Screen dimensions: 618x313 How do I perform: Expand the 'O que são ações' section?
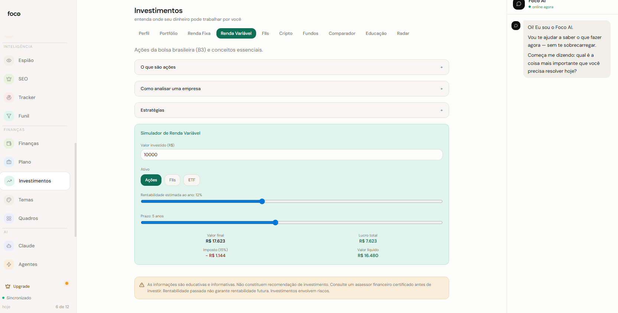(292, 67)
